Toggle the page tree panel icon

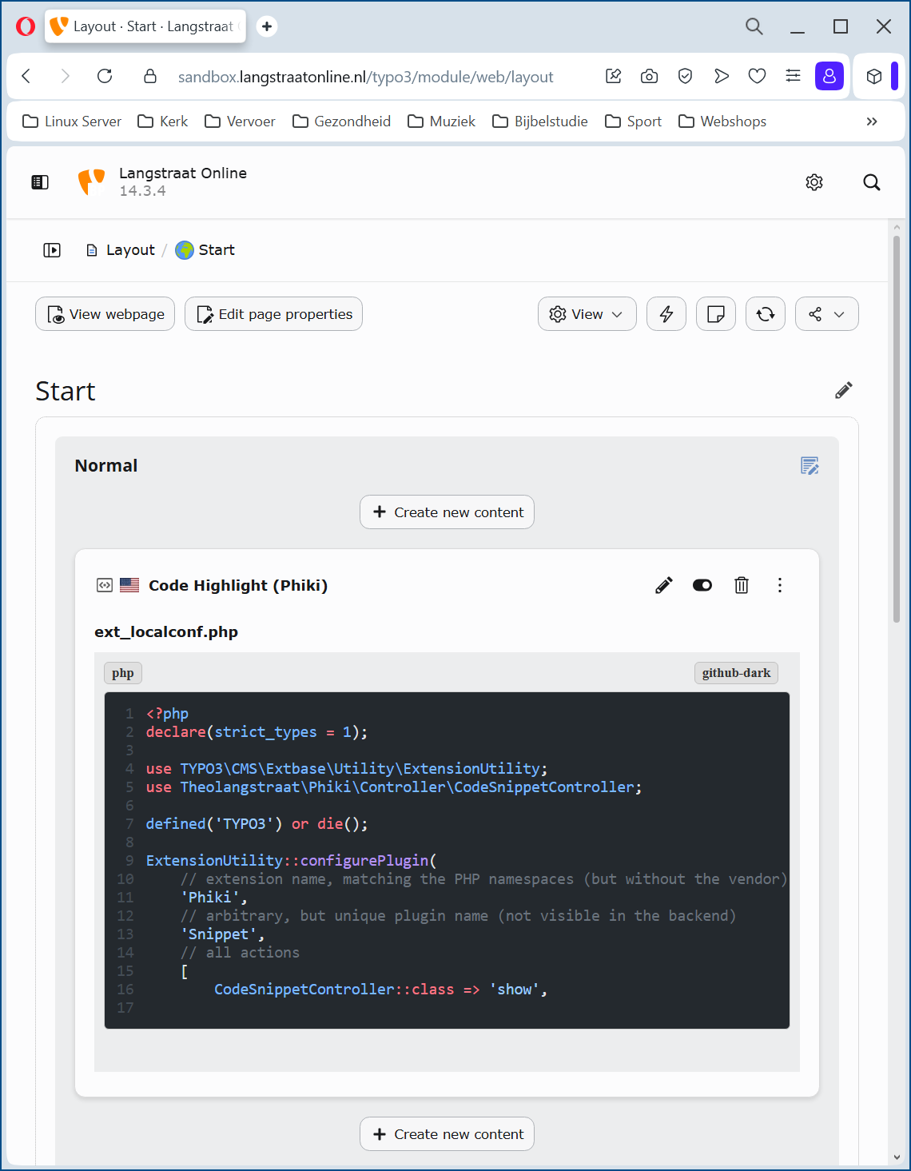tap(52, 250)
